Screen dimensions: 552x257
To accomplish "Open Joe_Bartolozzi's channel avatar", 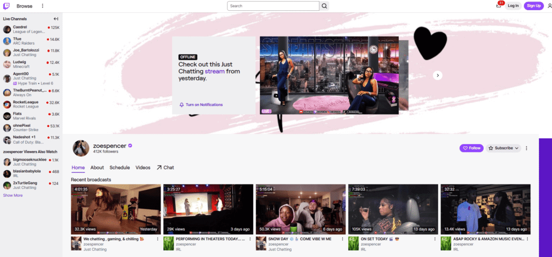I will click(x=7, y=53).
